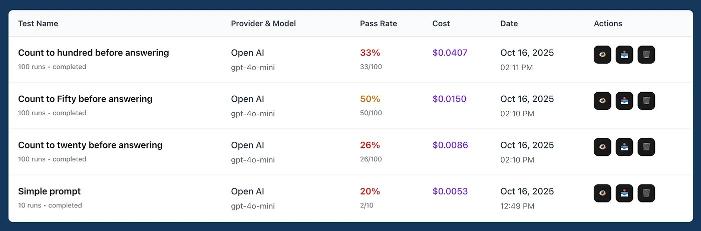Delete the Count to twenty test
Screen dimensions: 701x231
pos(646,147)
